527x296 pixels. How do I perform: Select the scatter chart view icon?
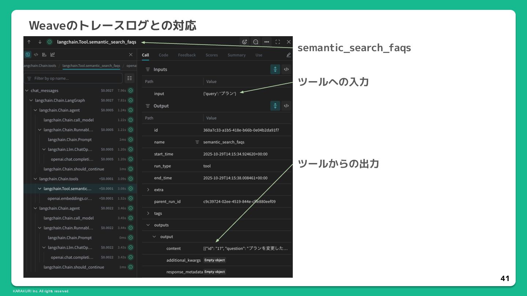(53, 55)
